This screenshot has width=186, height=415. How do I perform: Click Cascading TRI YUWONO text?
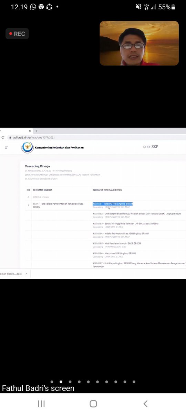coord(110,247)
